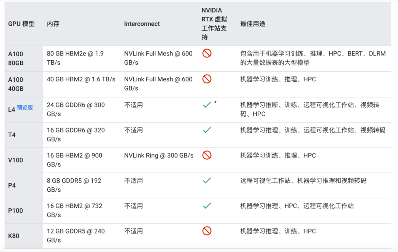Image resolution: width=398 pixels, height=252 pixels.
Task: Click the asterisk footnote mark in L4 row
Action: pos(215,103)
